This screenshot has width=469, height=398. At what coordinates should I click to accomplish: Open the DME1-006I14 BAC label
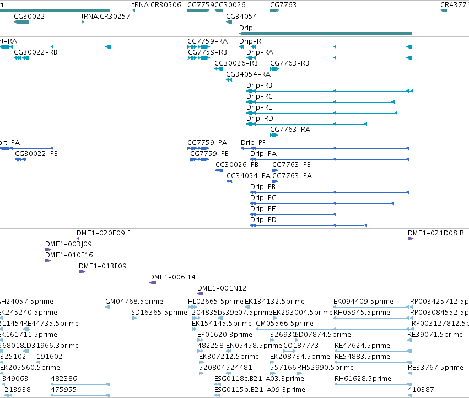click(x=172, y=277)
